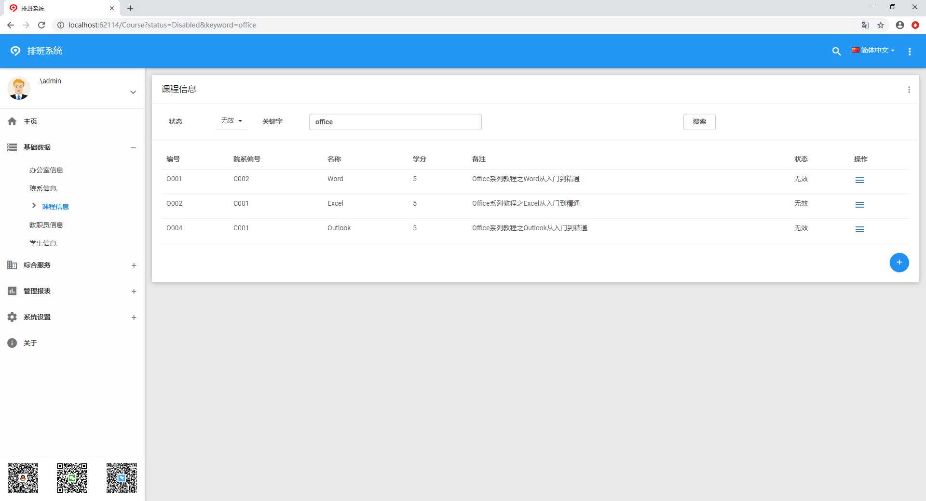Bookmark this page with star icon

pos(881,25)
